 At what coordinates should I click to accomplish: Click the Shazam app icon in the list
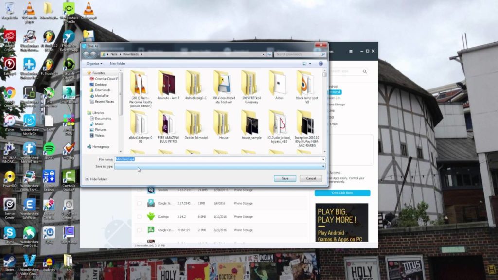[151, 190]
